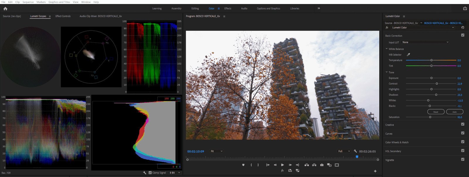Toggle the Color Wheels & Match checkbox

pyautogui.click(x=463, y=142)
